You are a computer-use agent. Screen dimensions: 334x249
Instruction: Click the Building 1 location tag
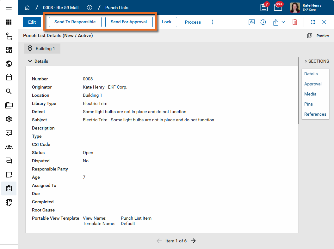tap(42, 49)
